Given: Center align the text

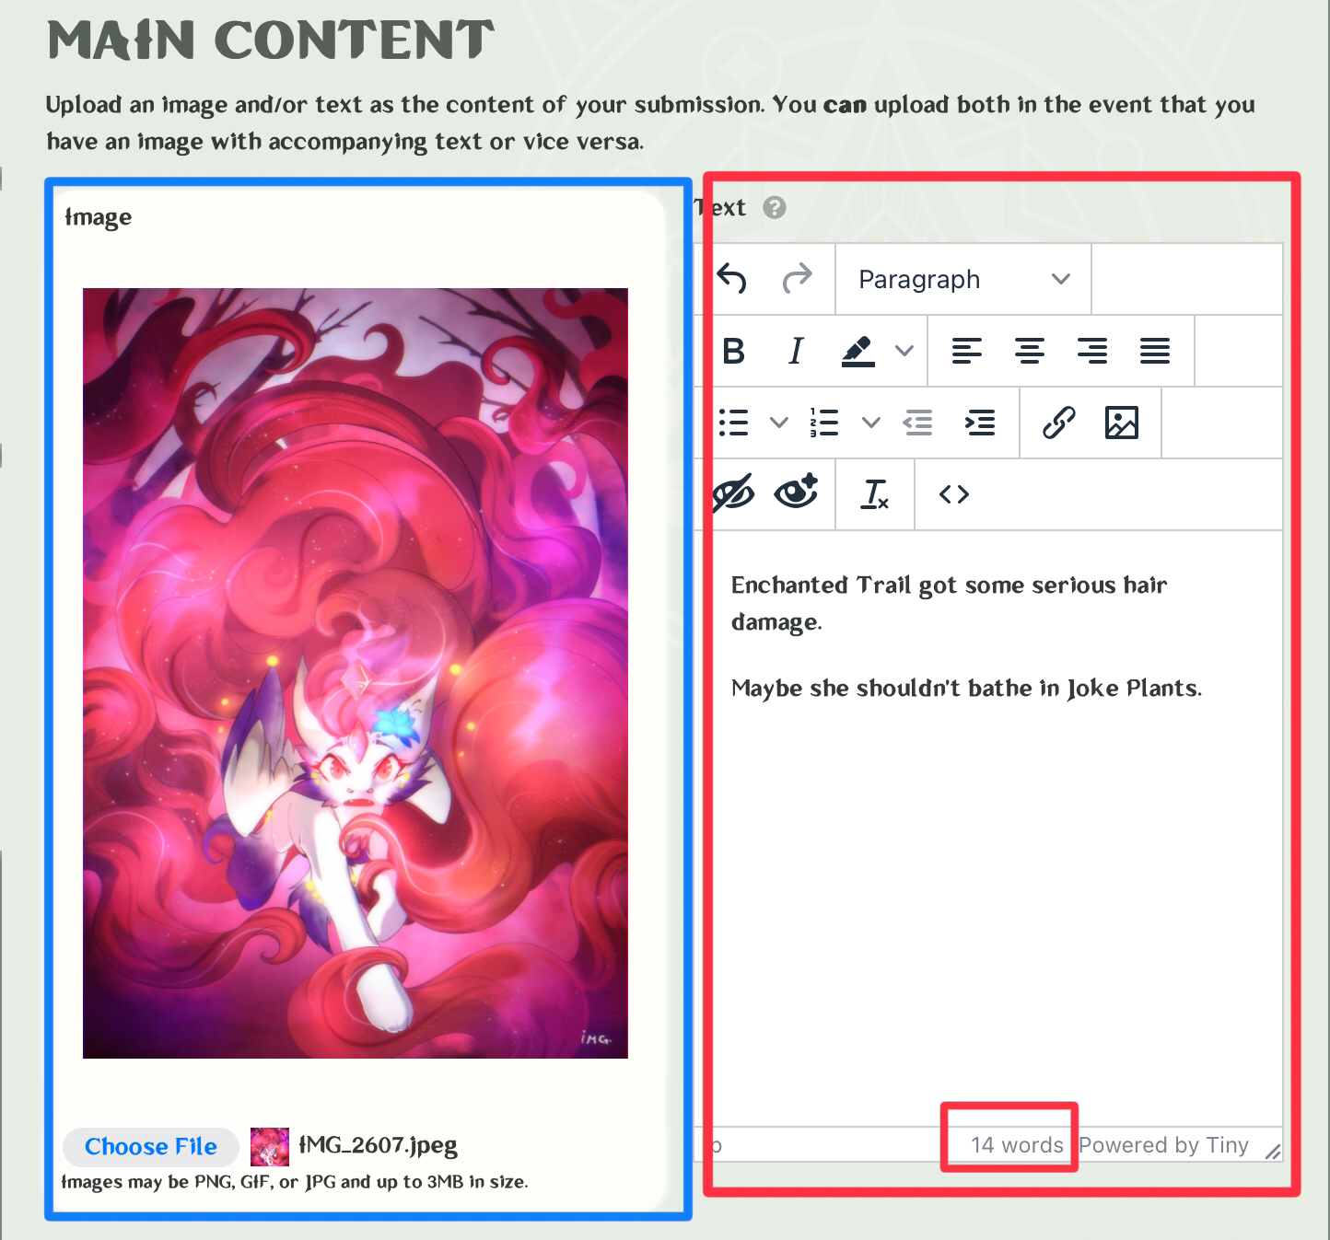Looking at the screenshot, I should click(x=1029, y=351).
